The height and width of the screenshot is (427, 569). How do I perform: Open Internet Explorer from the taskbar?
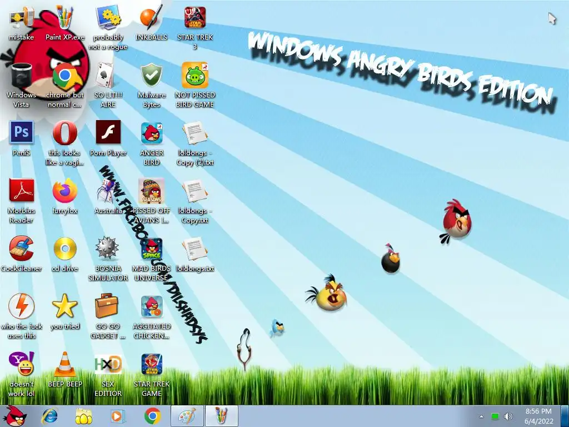49,416
